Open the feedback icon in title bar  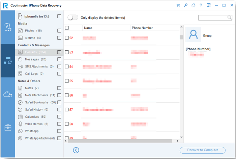pyautogui.click(x=209, y=5)
